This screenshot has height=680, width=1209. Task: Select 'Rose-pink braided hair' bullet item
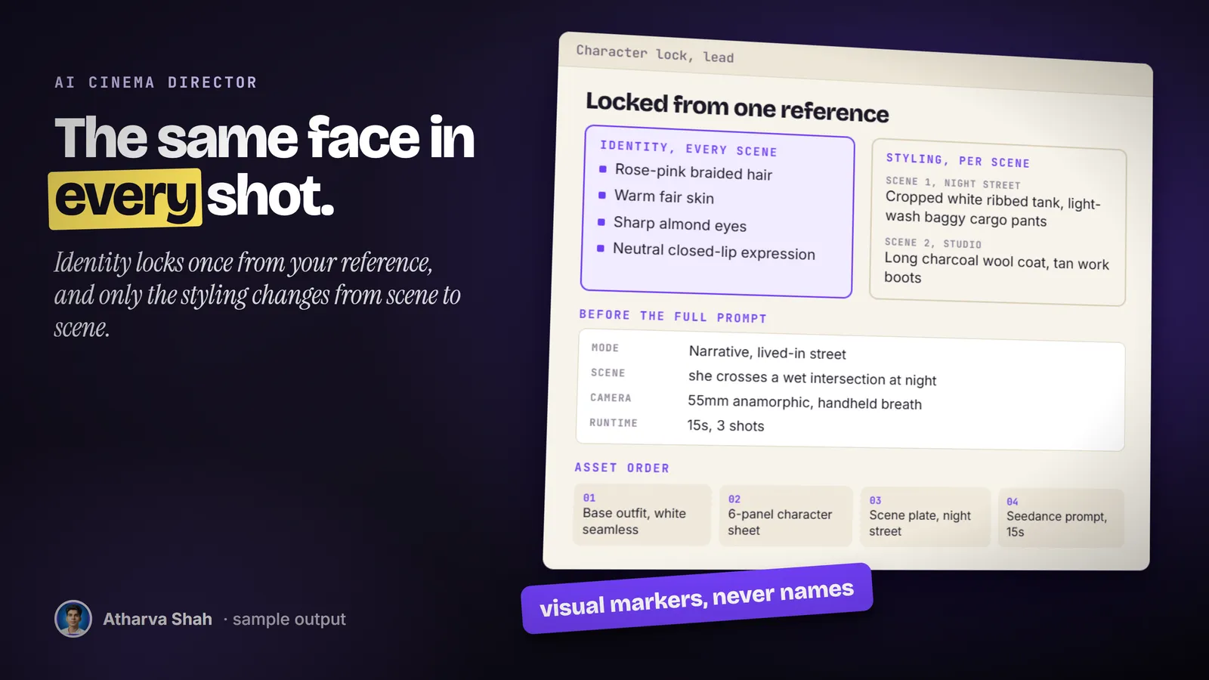(x=693, y=172)
